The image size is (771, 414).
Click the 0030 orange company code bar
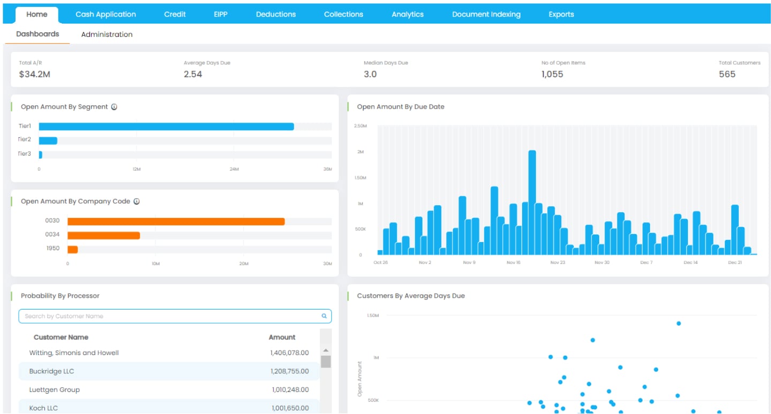tap(176, 221)
